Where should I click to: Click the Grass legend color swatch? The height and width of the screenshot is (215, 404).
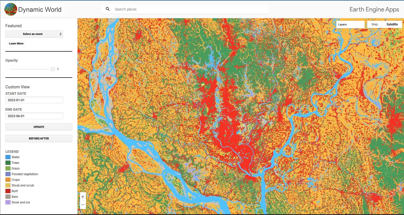click(8, 169)
